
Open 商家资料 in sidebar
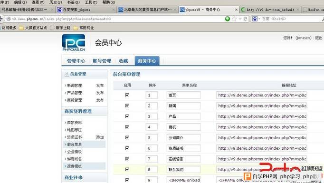point(75,123)
